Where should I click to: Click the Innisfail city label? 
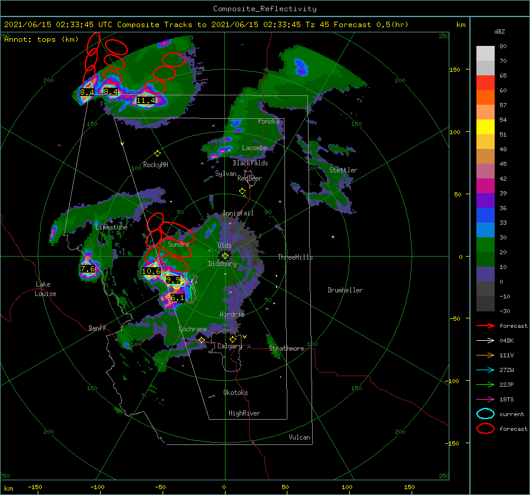[238, 213]
